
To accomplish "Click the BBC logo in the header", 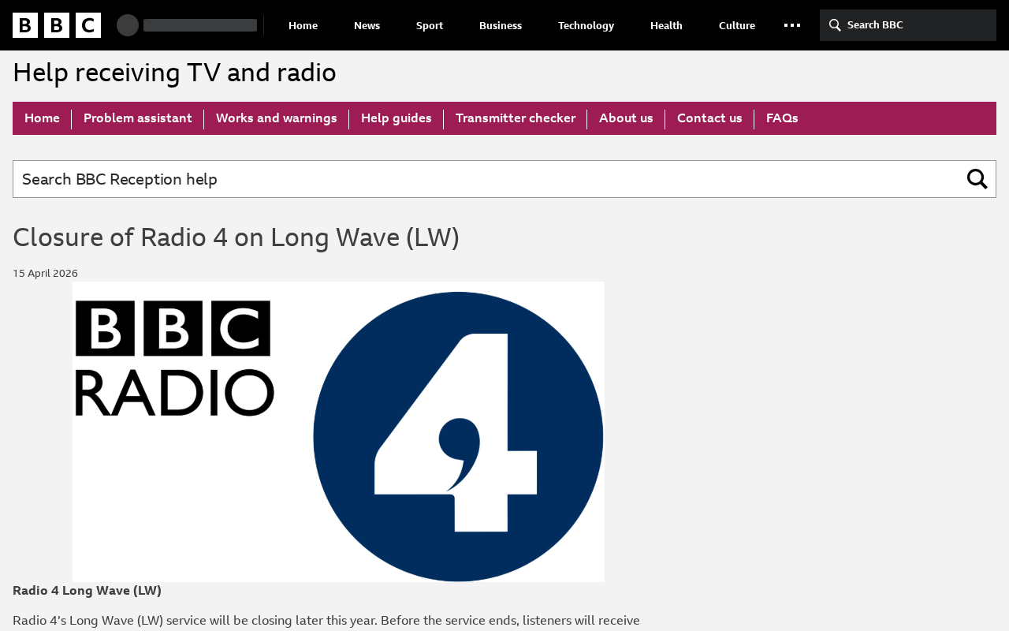I will pyautogui.click(x=57, y=25).
